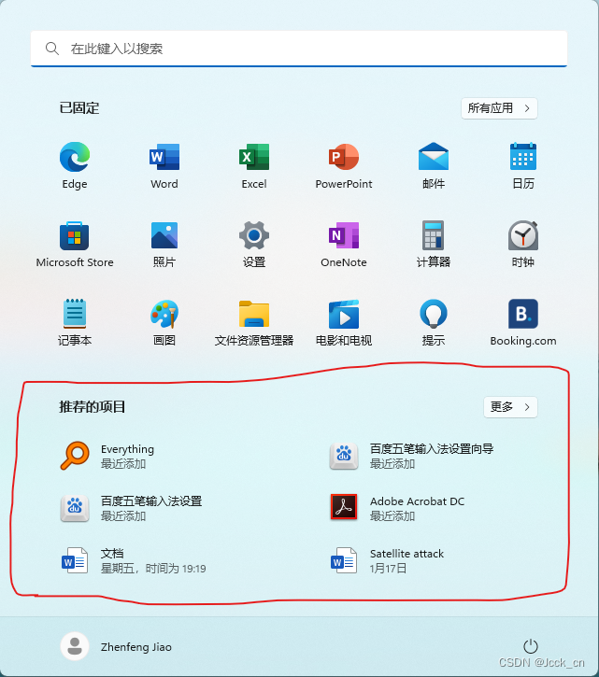Click 所有应用 all apps button
599x677 pixels.
pyautogui.click(x=499, y=108)
